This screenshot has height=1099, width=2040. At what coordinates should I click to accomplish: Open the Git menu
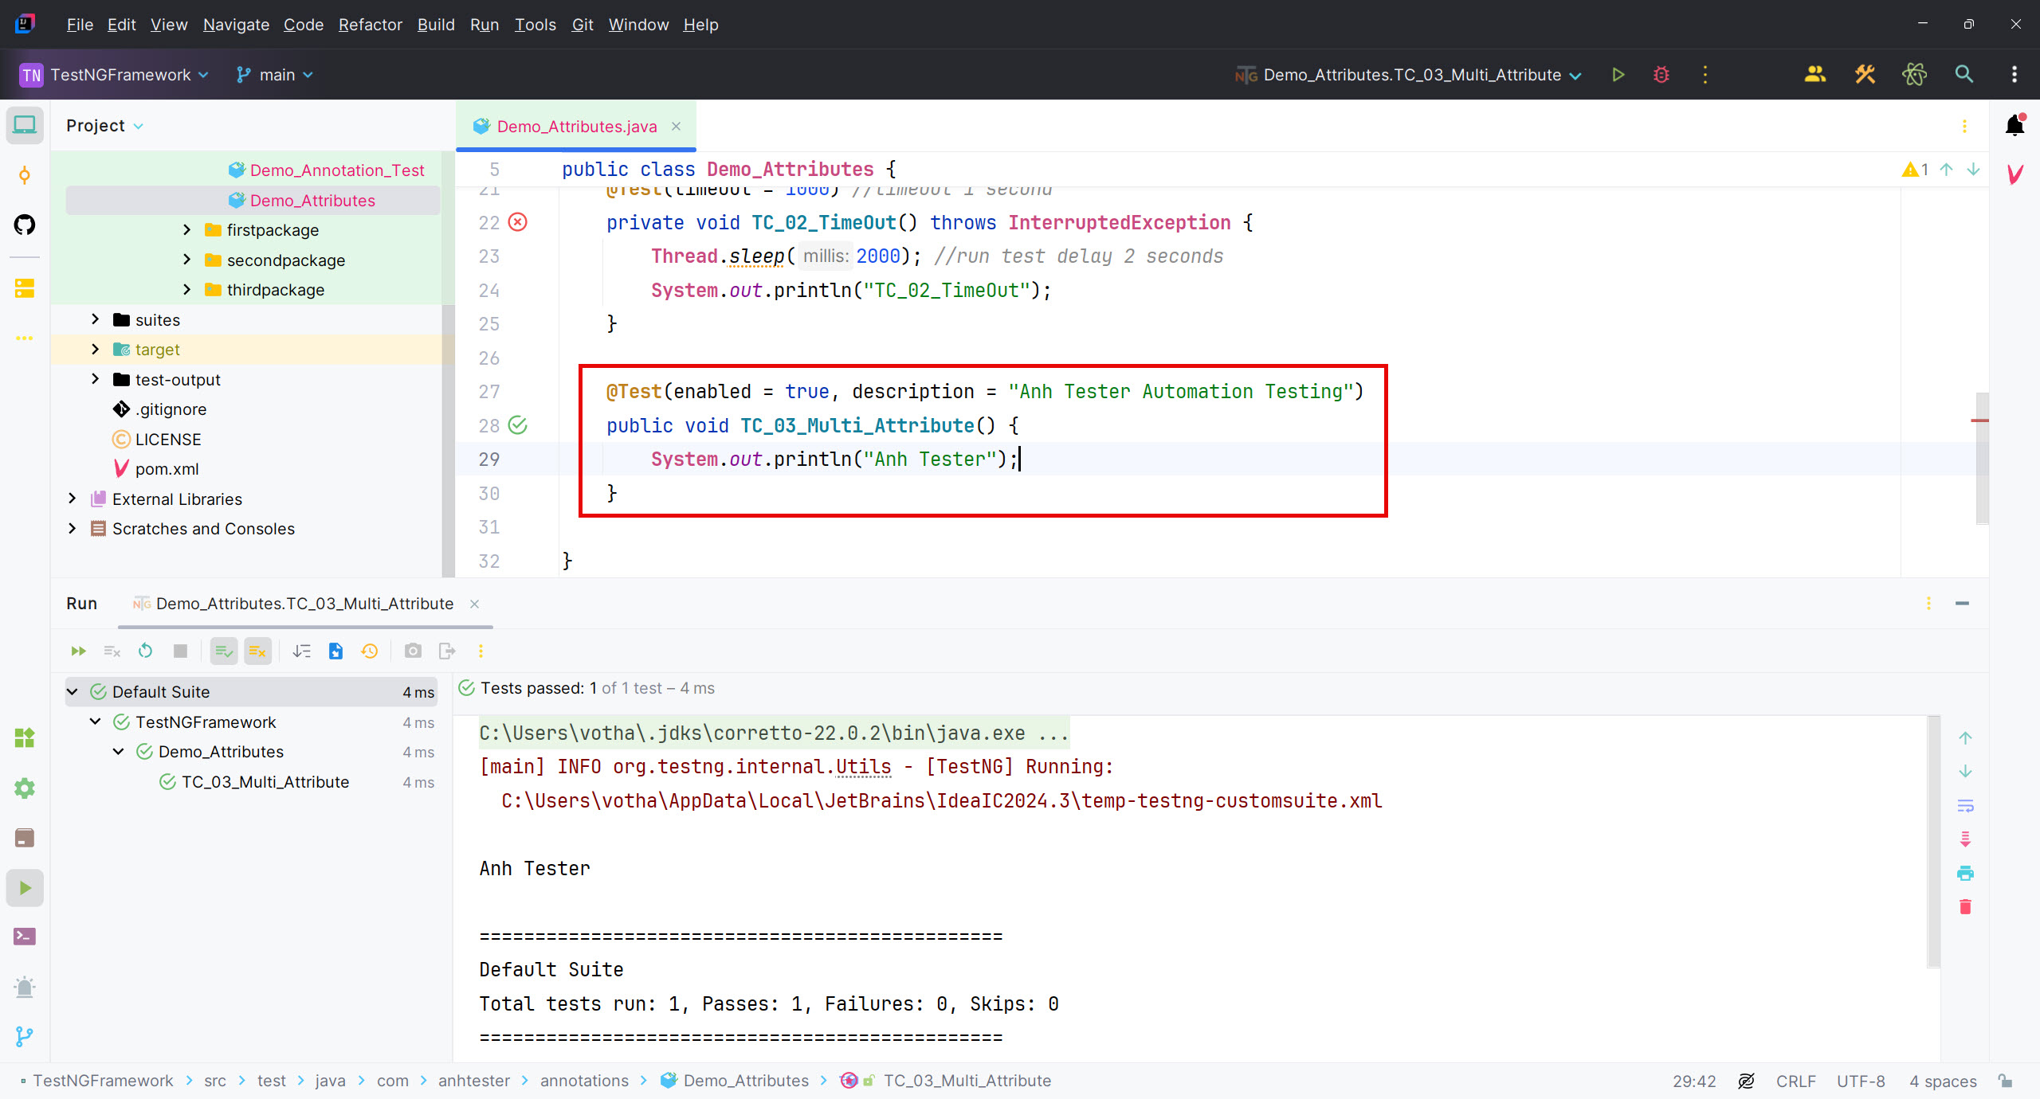582,25
